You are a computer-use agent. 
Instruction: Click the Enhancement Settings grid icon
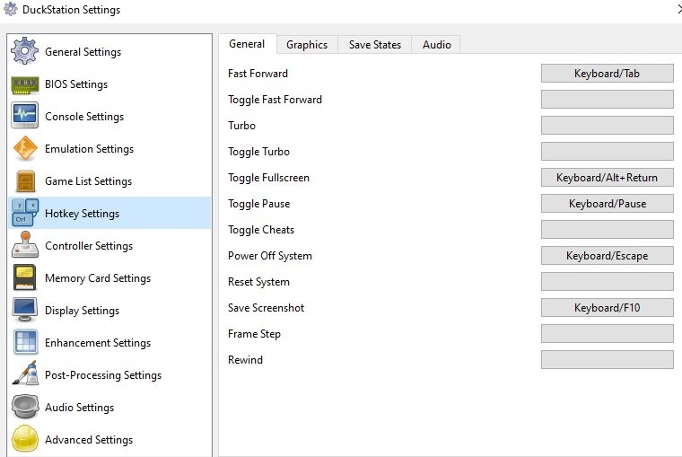pyautogui.click(x=26, y=342)
